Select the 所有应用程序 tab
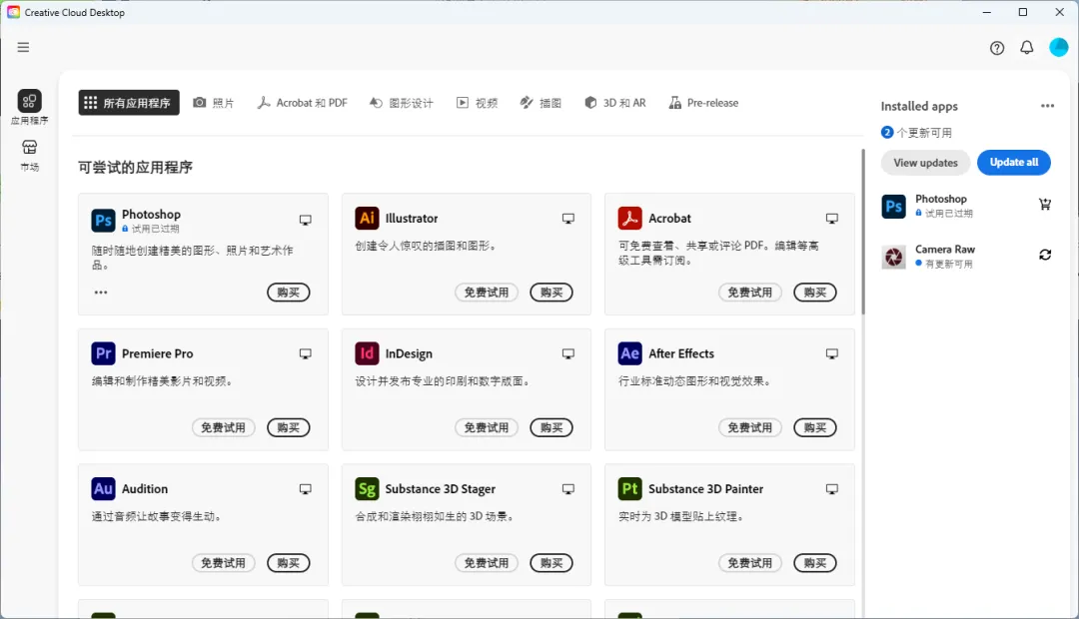 [x=129, y=103]
